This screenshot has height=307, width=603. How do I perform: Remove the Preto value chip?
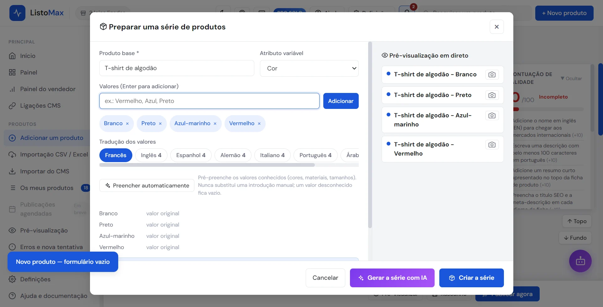tap(160, 124)
